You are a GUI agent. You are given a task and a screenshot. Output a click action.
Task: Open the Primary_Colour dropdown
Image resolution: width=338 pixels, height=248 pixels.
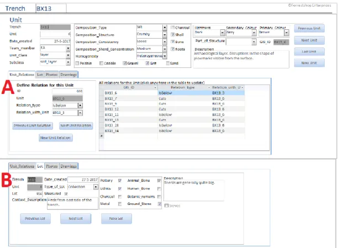[x=286, y=33]
